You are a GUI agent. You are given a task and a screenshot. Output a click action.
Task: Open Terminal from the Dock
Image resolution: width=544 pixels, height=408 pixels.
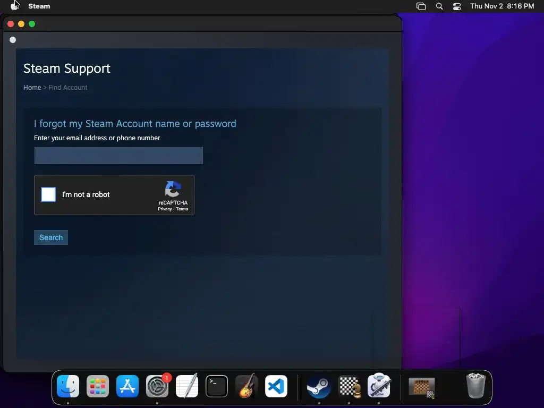(217, 386)
